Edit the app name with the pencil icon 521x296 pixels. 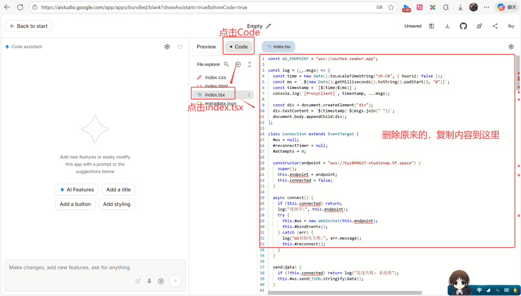pyautogui.click(x=269, y=26)
